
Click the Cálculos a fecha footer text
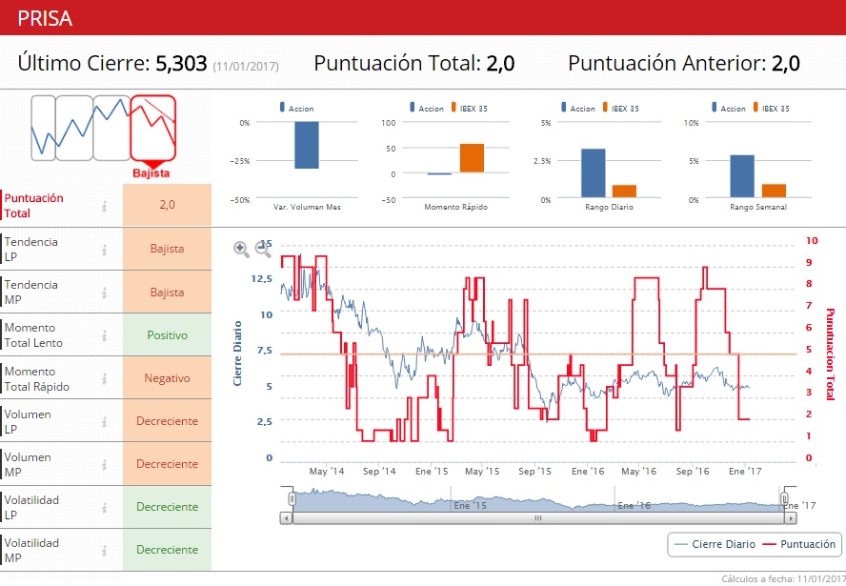tap(783, 579)
